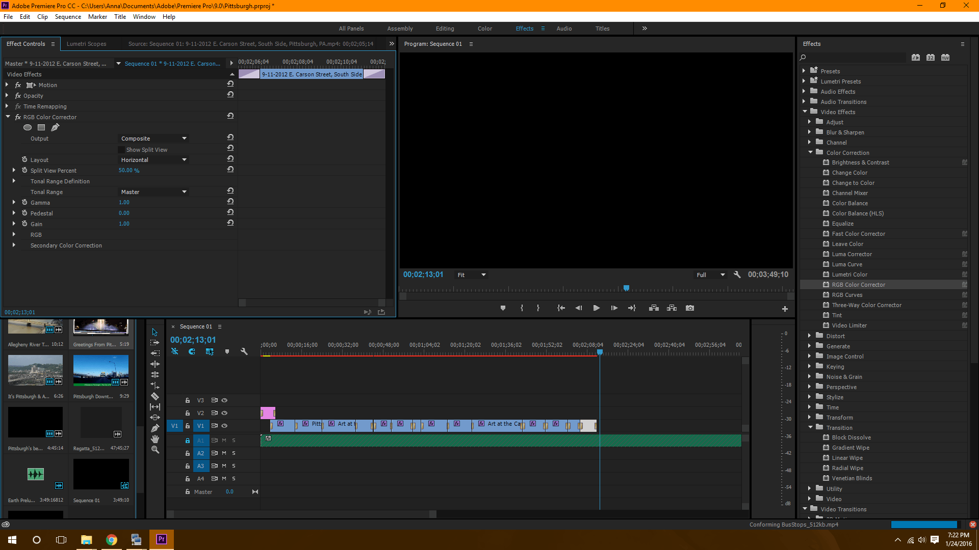Select Three-Way Color Corrector effect

[x=866, y=305]
